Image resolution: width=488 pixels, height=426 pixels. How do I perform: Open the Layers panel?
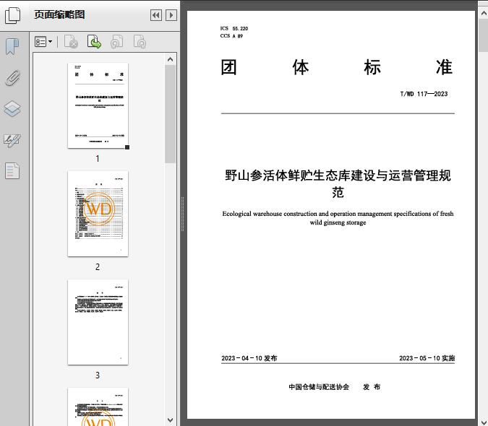12,109
